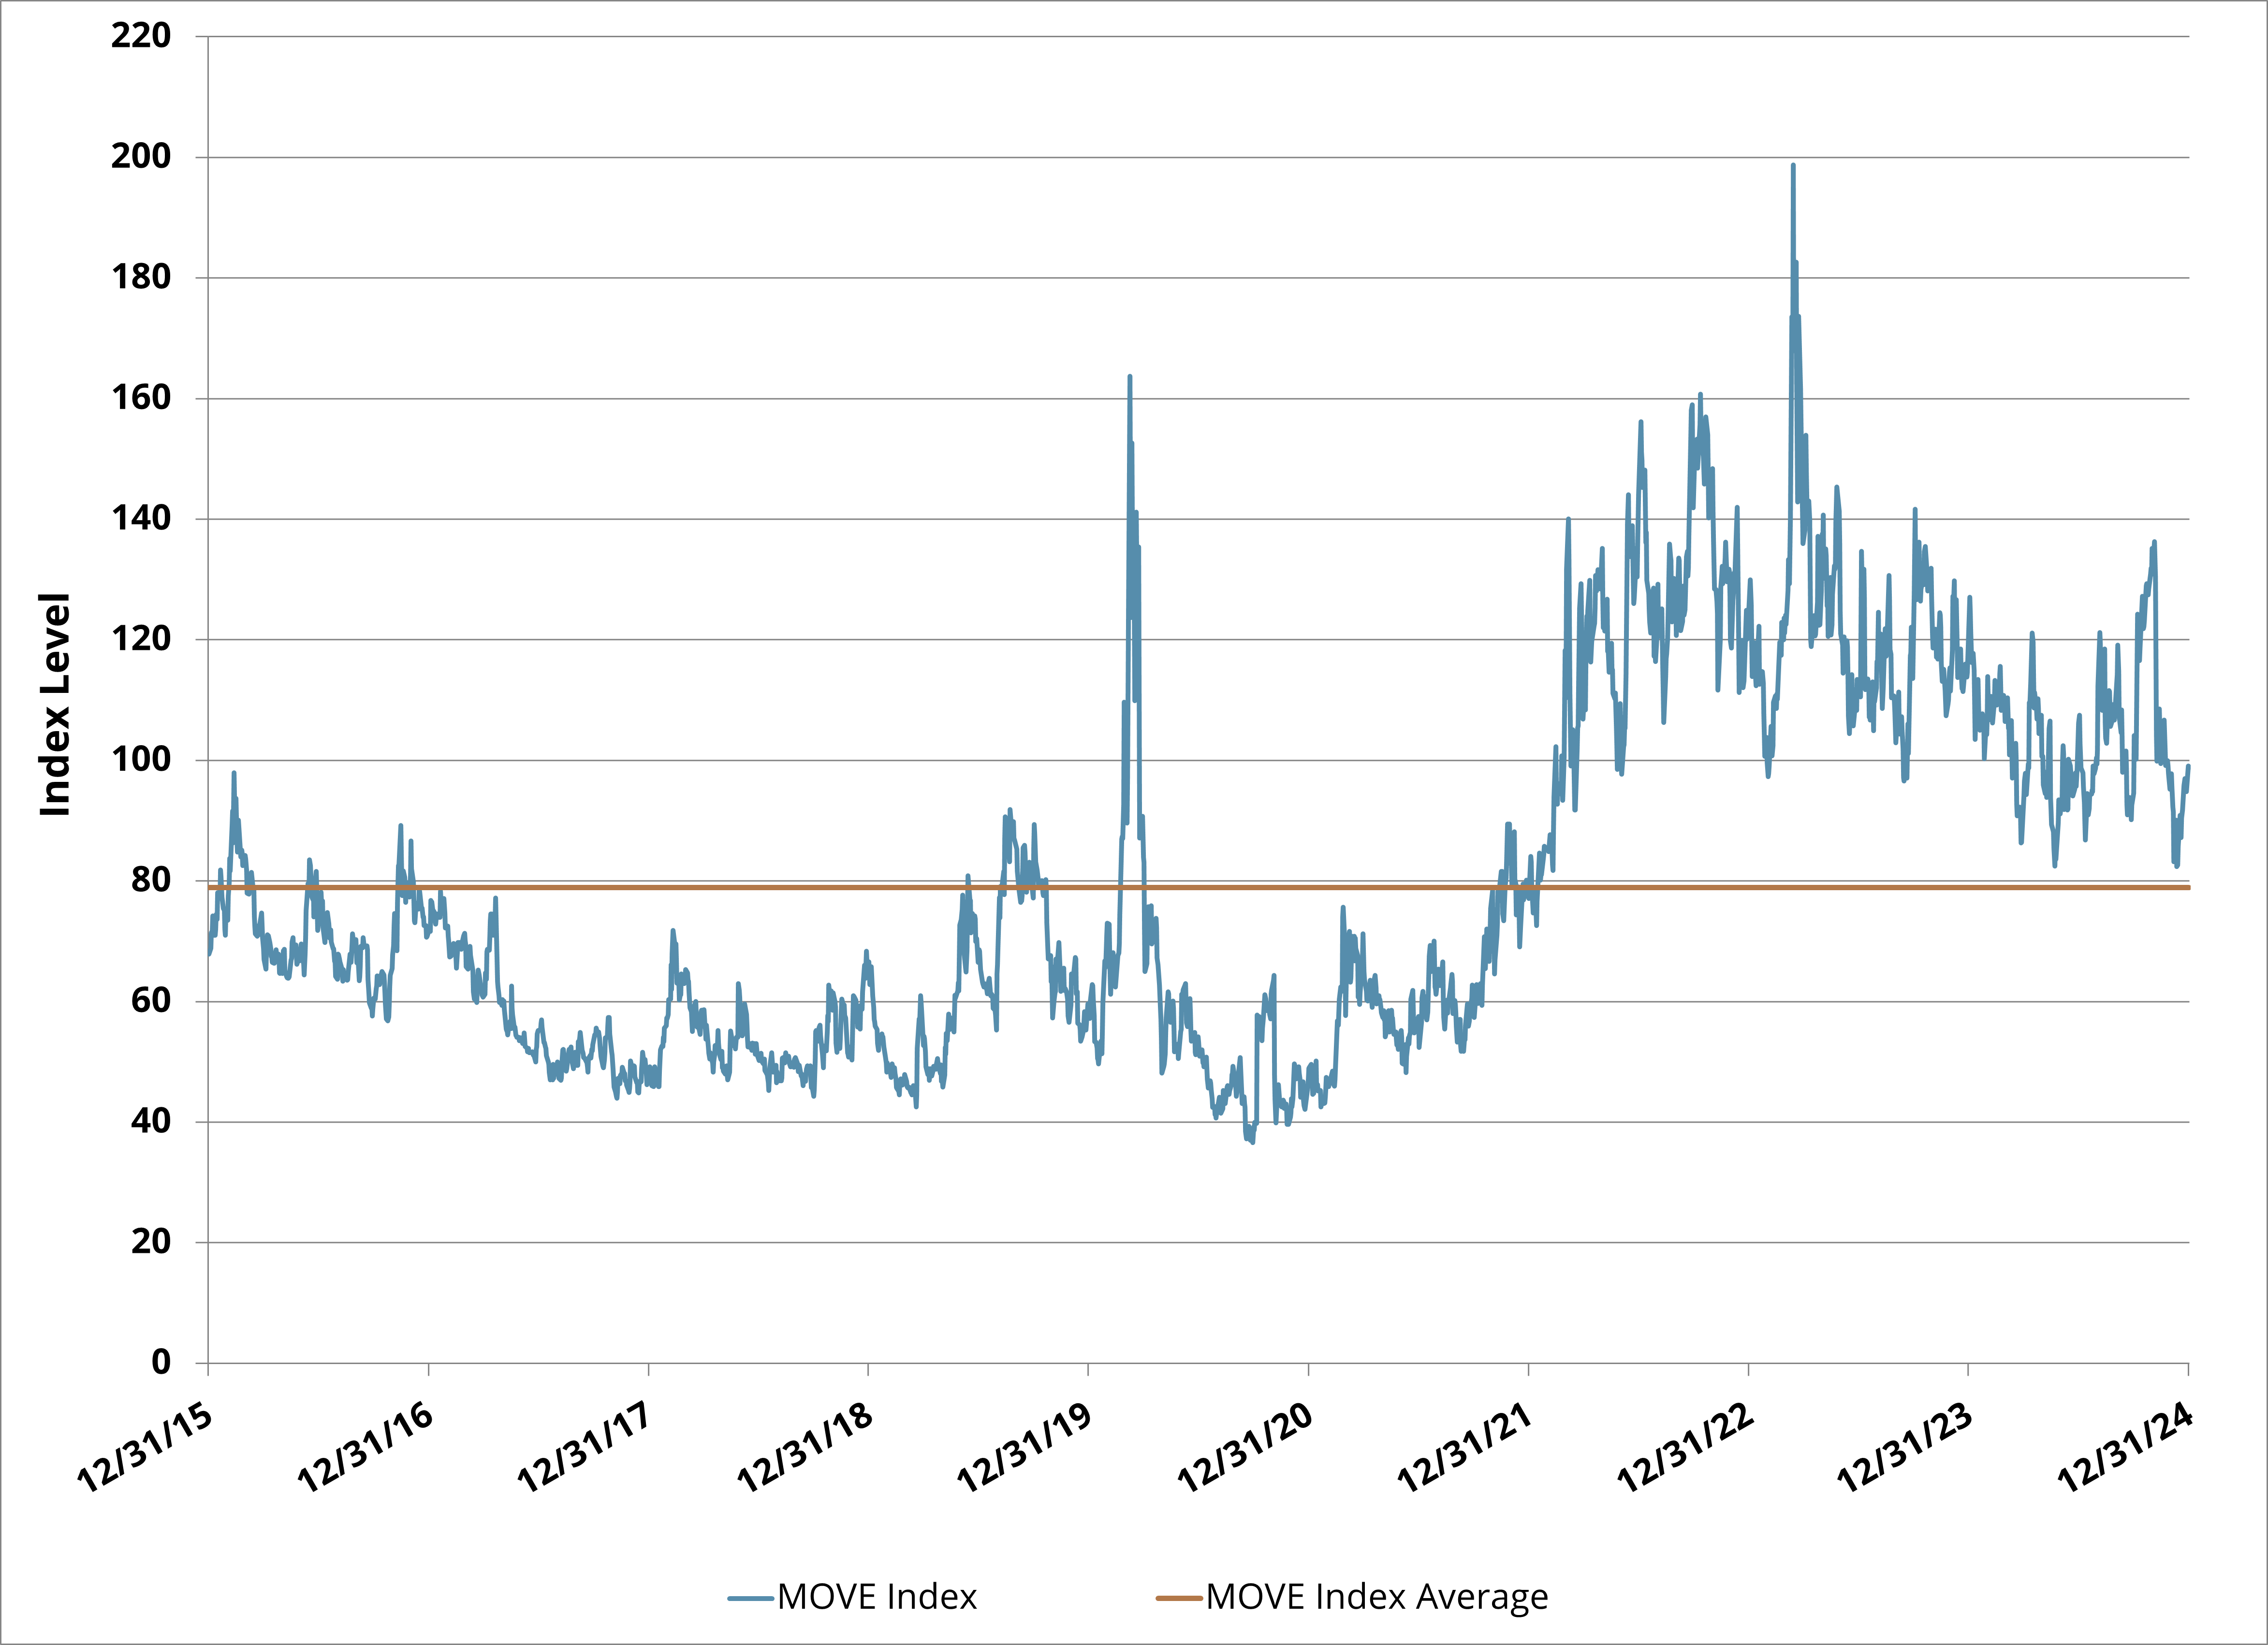The image size is (2268, 1645).
Task: Click the 220 y-axis label
Action: (x=141, y=36)
